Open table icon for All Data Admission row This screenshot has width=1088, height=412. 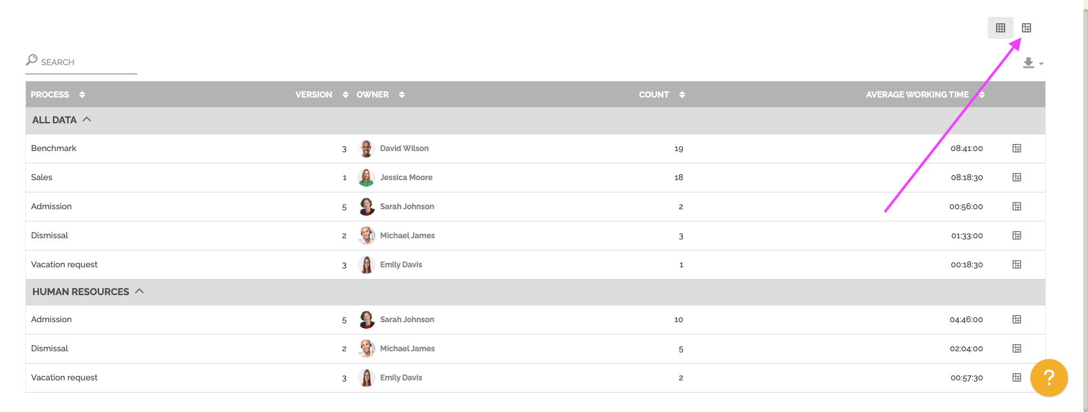(1017, 207)
